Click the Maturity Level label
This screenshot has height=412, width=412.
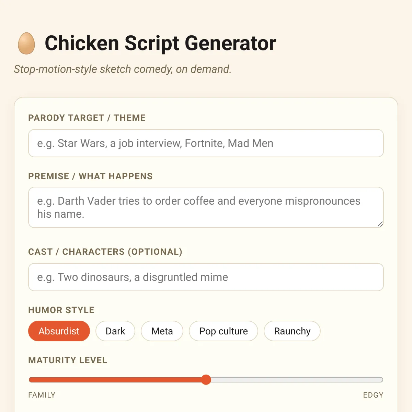click(68, 360)
